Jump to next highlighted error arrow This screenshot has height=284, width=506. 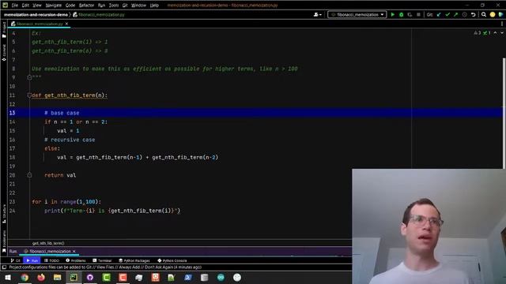(x=502, y=33)
